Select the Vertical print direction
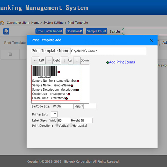This screenshot has height=167, width=167. coord(57,125)
